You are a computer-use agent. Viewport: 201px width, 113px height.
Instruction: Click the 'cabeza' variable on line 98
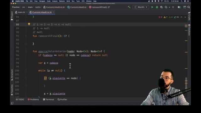[54, 63]
